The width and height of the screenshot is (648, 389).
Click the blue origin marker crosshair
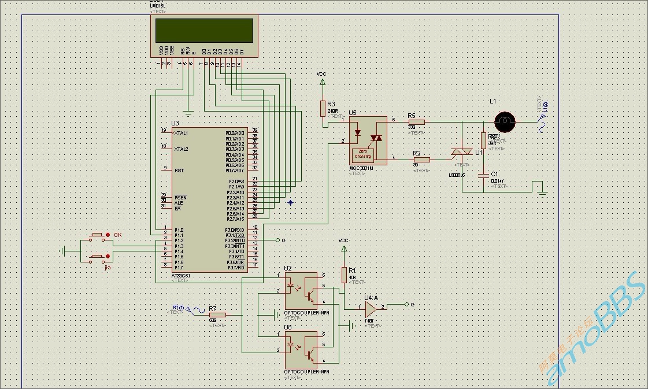pyautogui.click(x=290, y=202)
